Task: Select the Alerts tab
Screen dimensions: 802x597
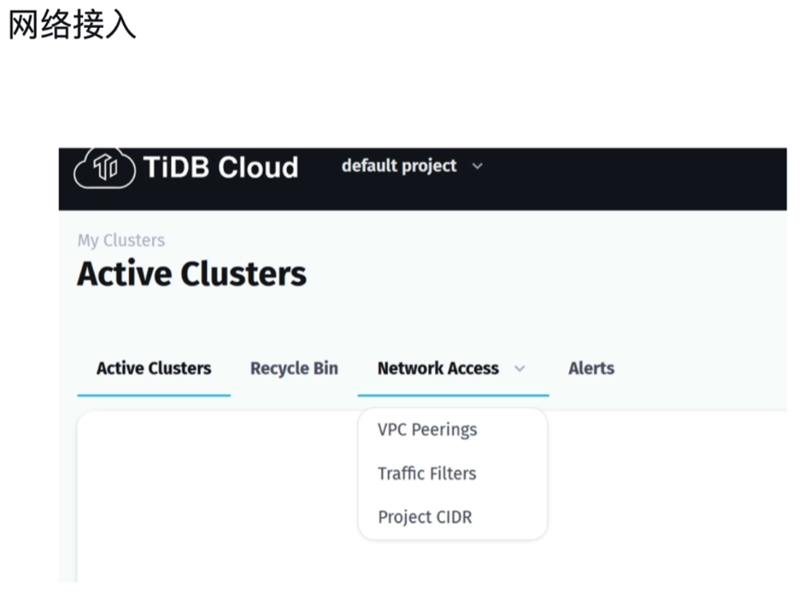Action: [x=591, y=368]
